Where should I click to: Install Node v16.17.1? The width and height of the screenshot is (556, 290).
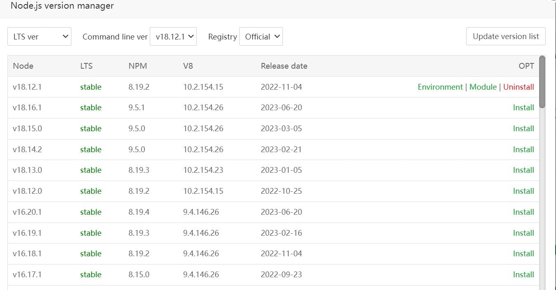click(523, 274)
